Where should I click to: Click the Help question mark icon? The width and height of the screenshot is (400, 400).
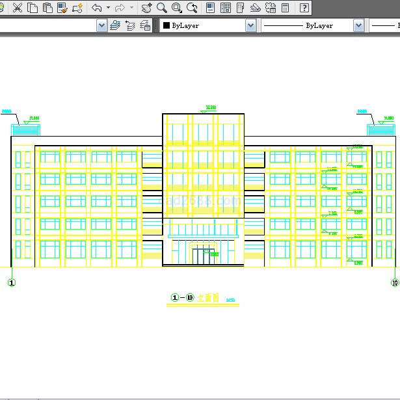[304, 8]
